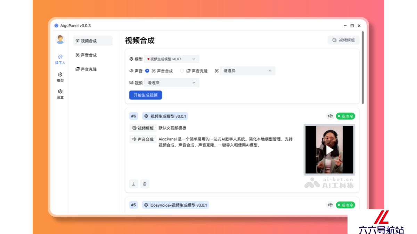417x234 pixels.
Task: Click the #6 task number tag
Action: click(133, 116)
